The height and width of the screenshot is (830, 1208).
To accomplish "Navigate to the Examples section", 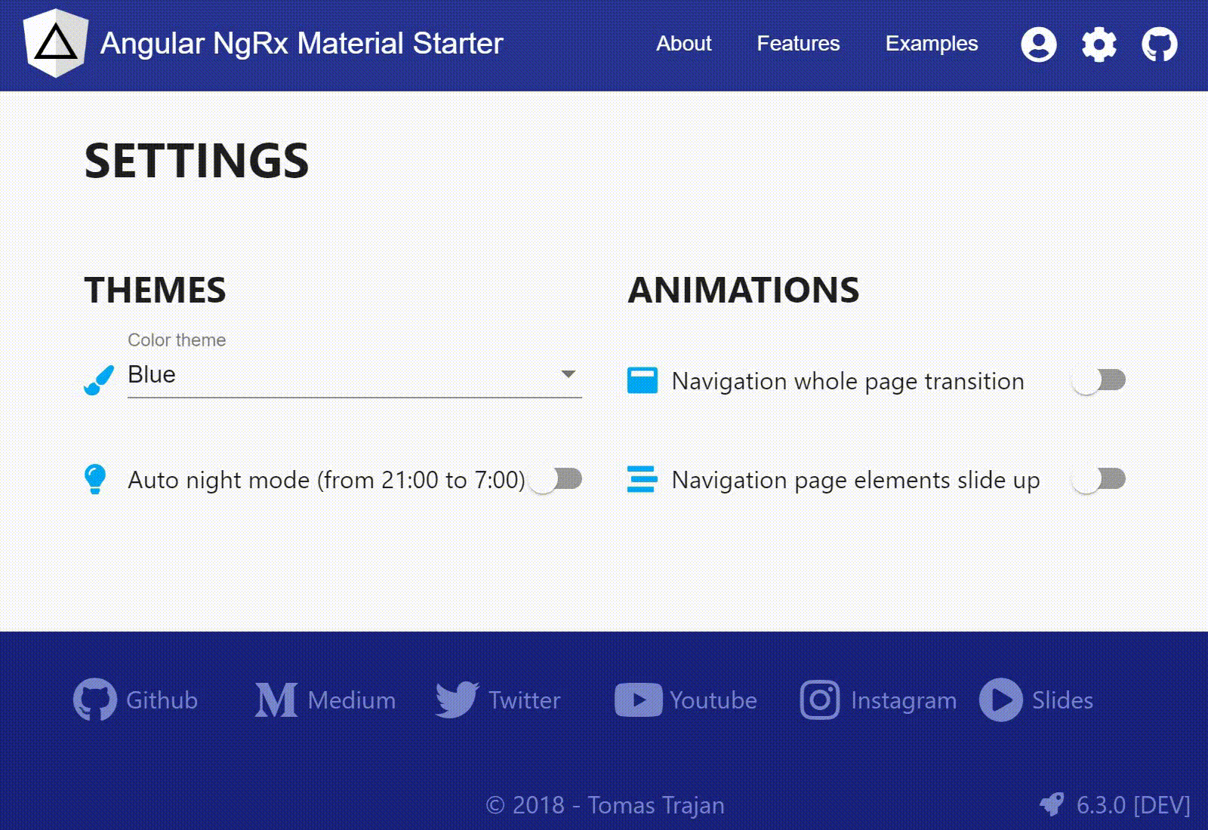I will (x=932, y=44).
